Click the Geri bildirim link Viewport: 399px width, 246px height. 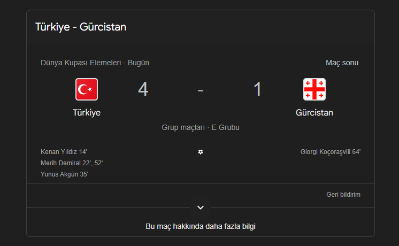coord(343,195)
